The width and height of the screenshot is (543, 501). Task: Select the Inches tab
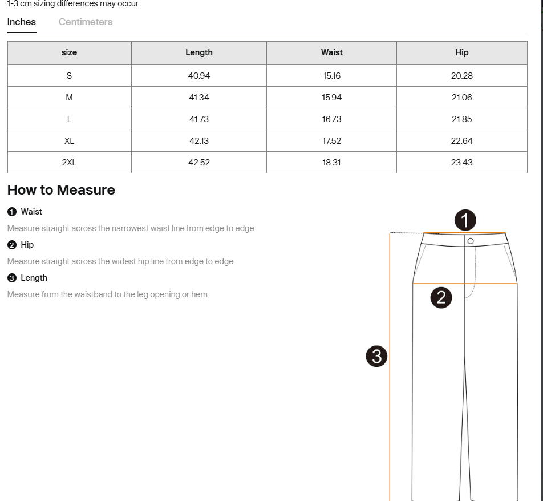tap(22, 22)
